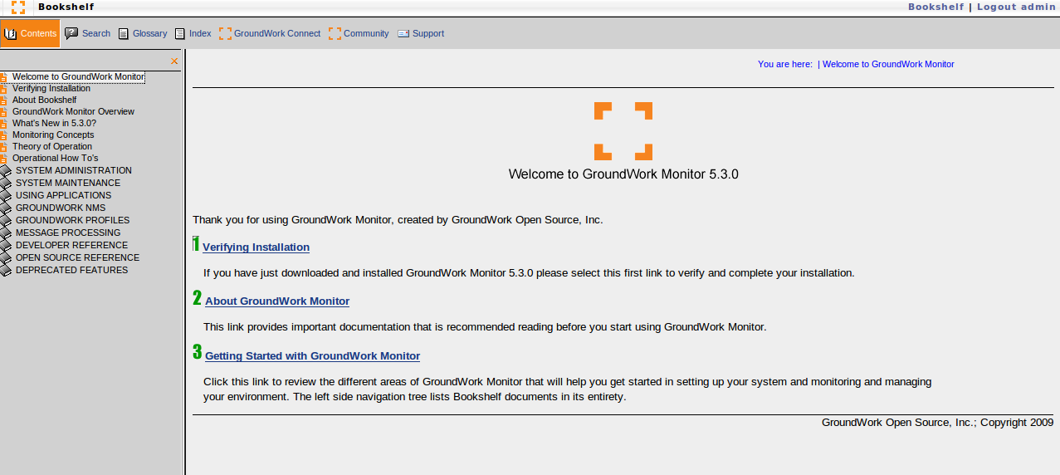Close the contents panel with orange X
Viewport: 1060px width, 475px height.
(174, 61)
